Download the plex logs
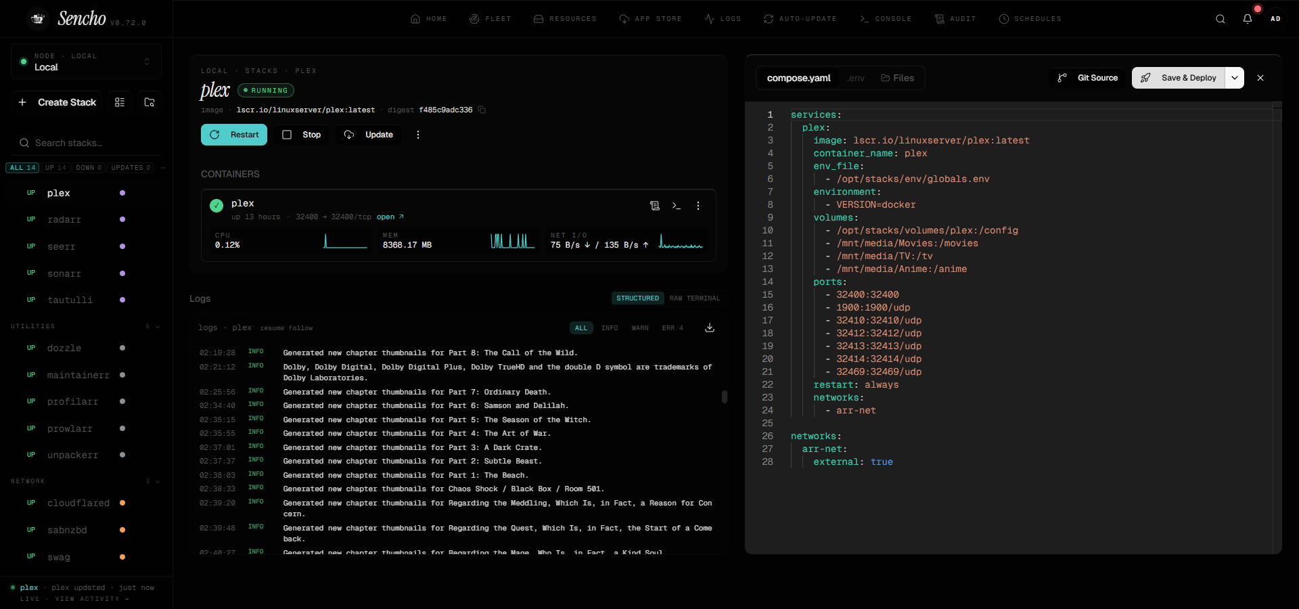1299x609 pixels. [710, 328]
